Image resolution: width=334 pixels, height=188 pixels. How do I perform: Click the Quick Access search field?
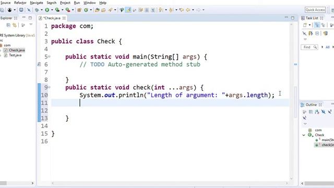point(315,10)
